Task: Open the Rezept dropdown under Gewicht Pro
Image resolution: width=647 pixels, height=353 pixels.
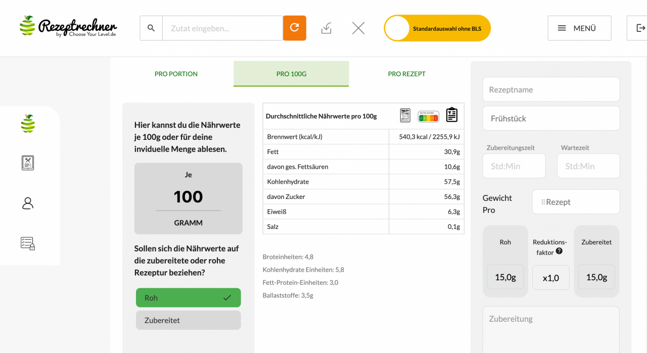Action: 576,201
